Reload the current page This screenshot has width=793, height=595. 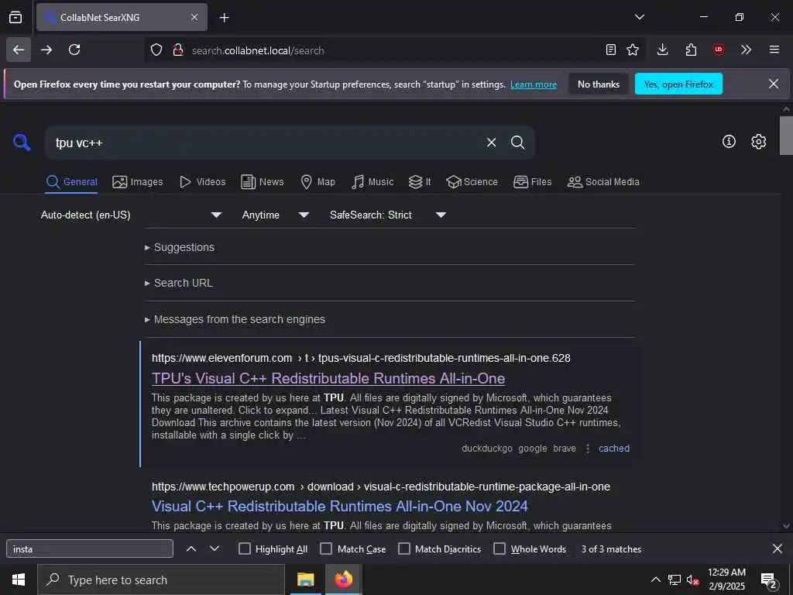[74, 50]
